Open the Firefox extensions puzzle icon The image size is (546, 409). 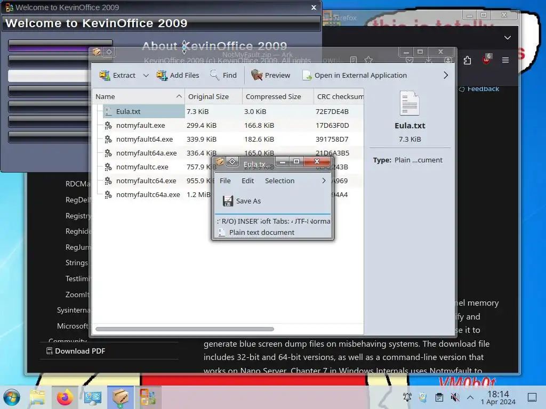coord(467,60)
